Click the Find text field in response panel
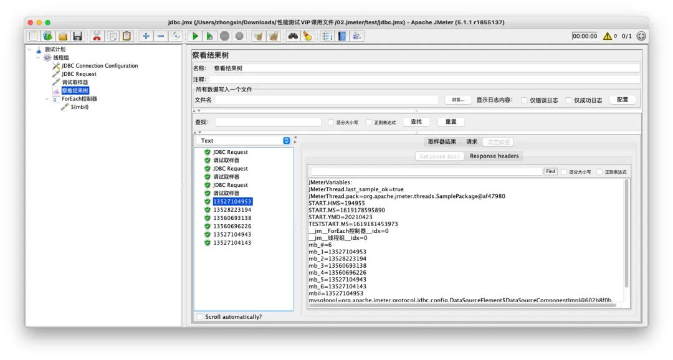Image resolution: width=673 pixels, height=360 pixels. (x=427, y=172)
